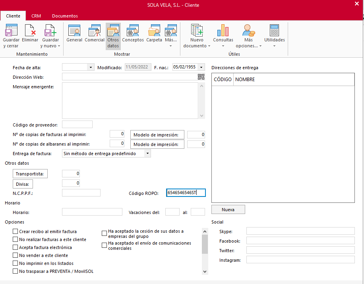
Task: Switch to the Cliente tab
Action: coord(13,16)
